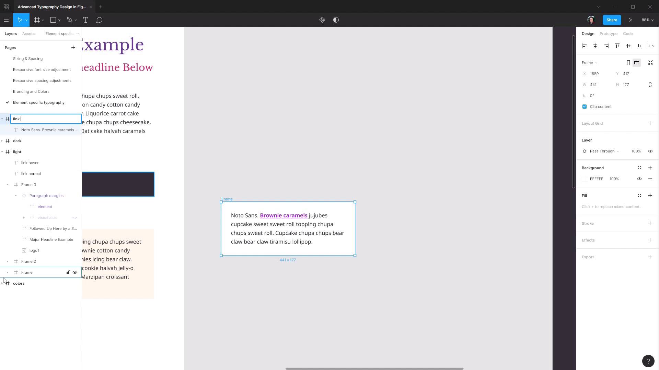Select the Frame tool

pos(37,20)
